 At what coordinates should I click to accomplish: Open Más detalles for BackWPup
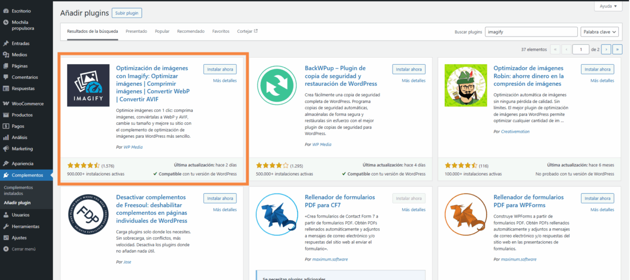tap(414, 81)
